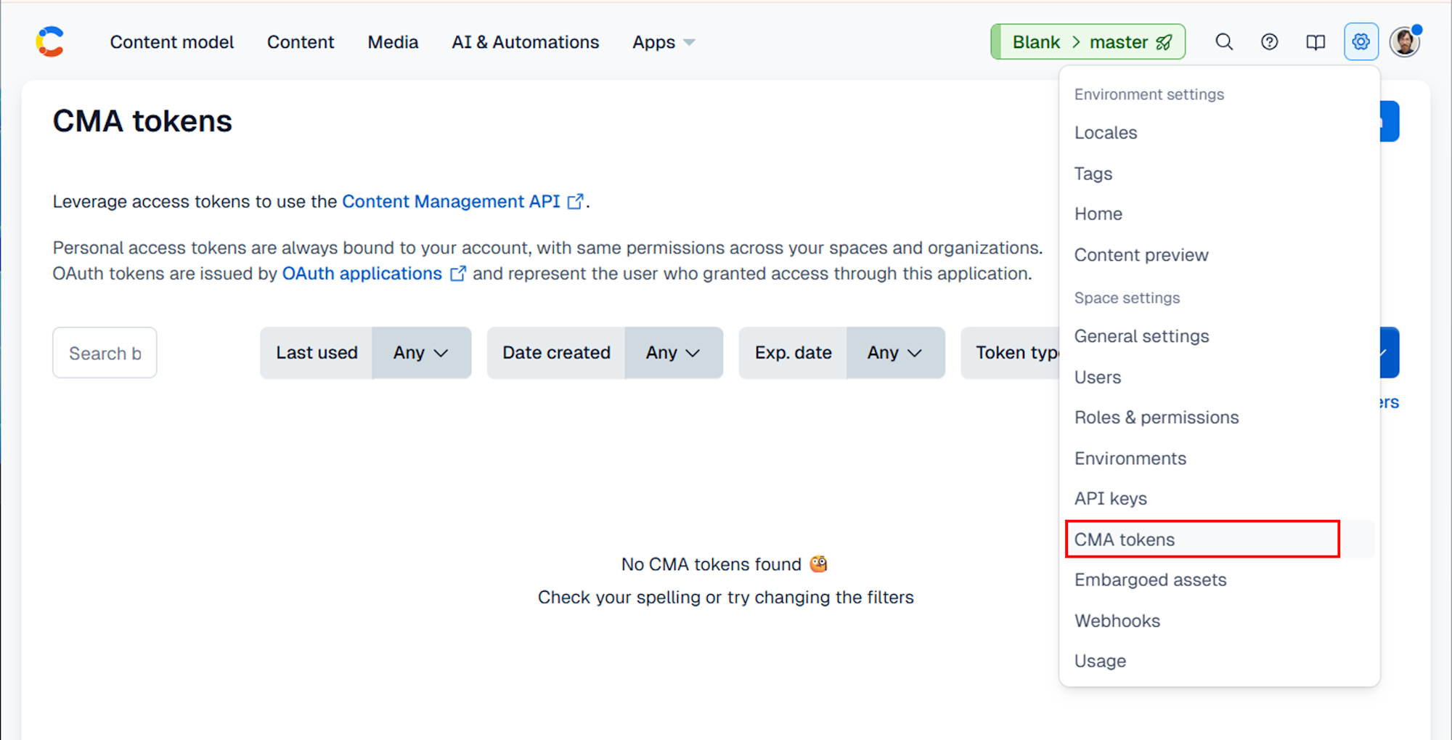
Task: Open the search magnifier icon
Action: click(1224, 42)
